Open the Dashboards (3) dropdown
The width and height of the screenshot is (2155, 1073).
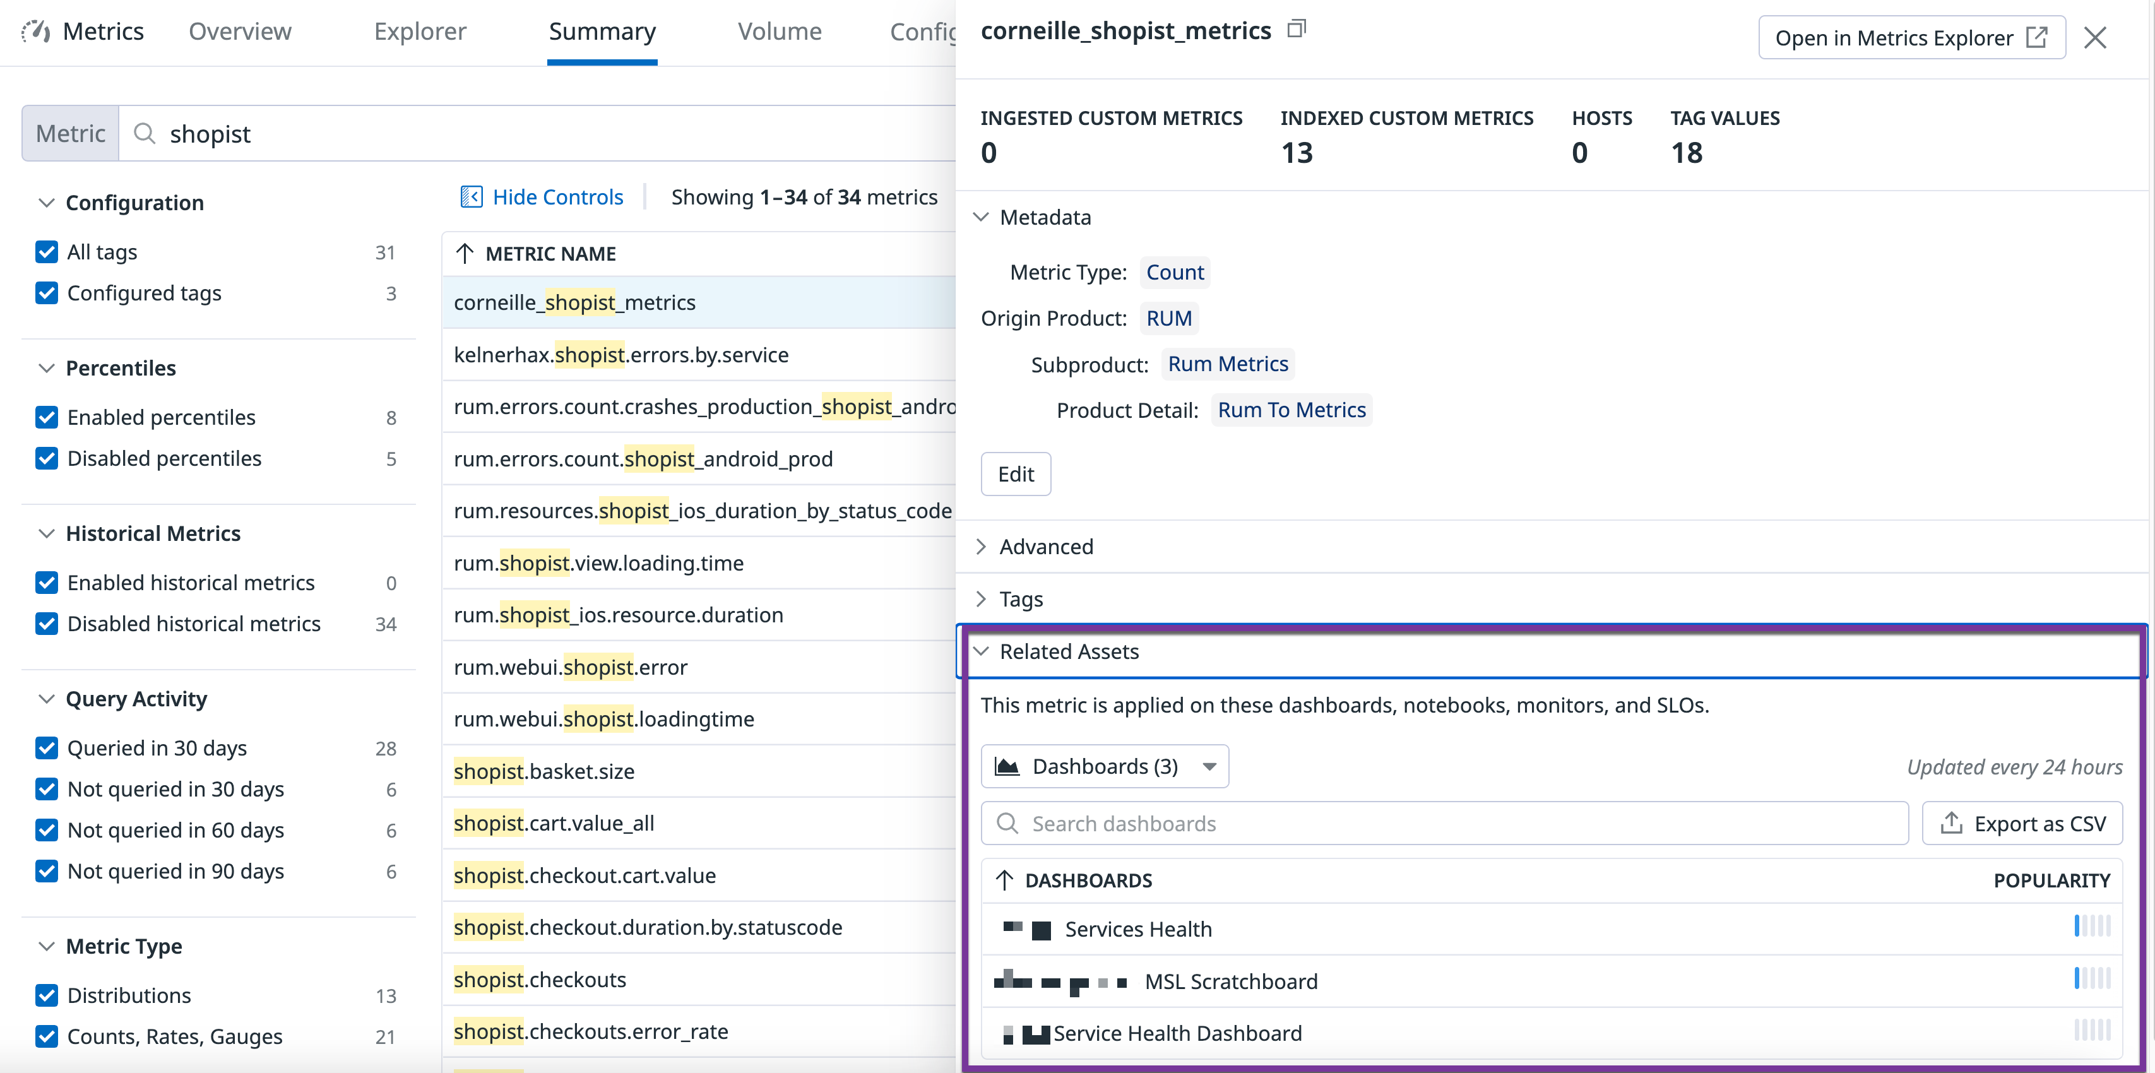coord(1104,766)
